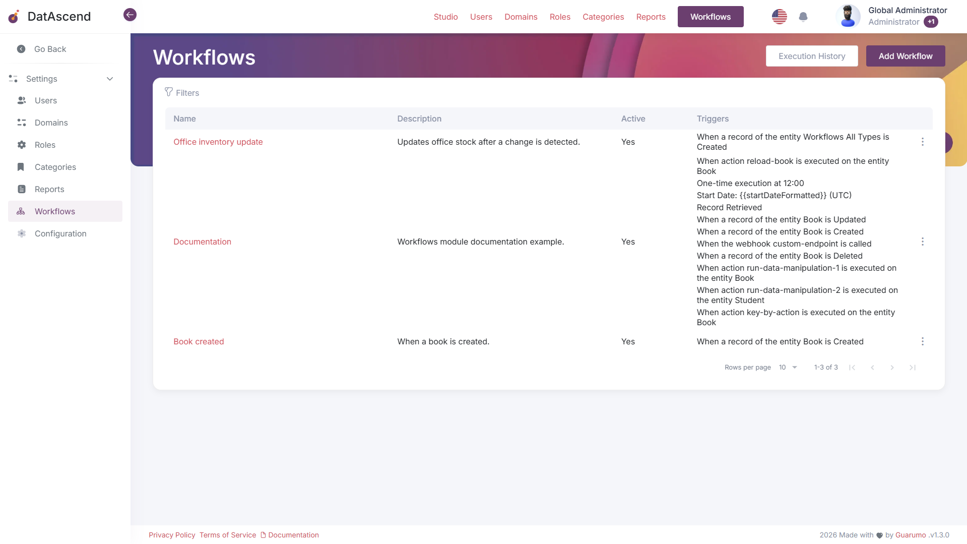Click the +1 roles badge
Viewport: 967px width, 544px height.
pos(931,22)
